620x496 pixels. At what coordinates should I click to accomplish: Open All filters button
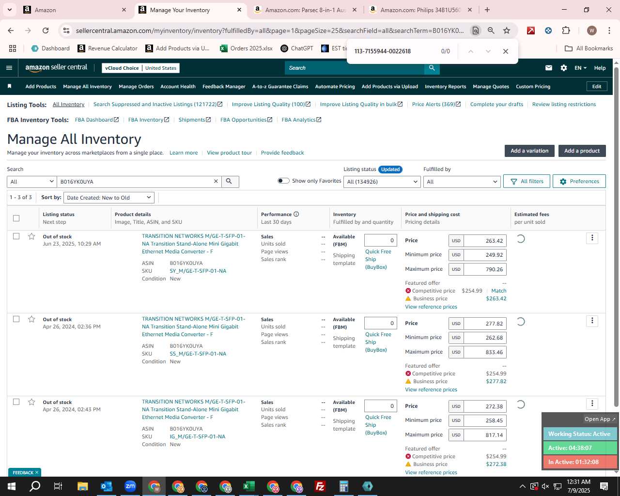(527, 181)
